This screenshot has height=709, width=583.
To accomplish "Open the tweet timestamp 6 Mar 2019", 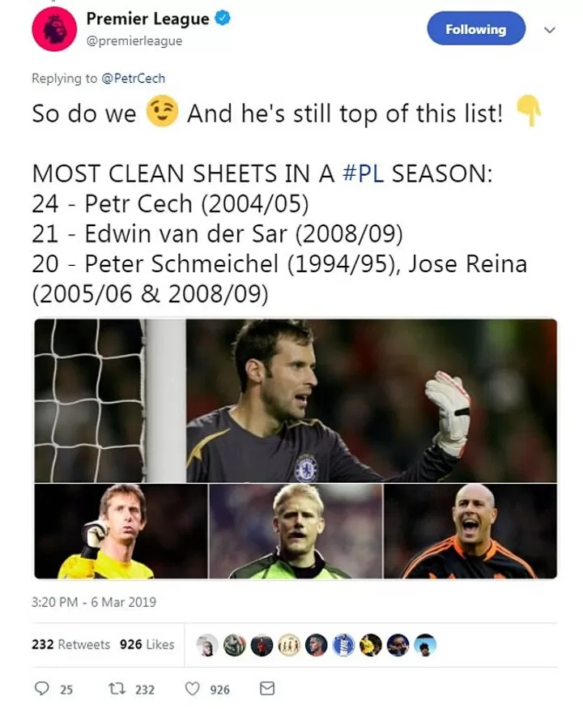I will (94, 602).
